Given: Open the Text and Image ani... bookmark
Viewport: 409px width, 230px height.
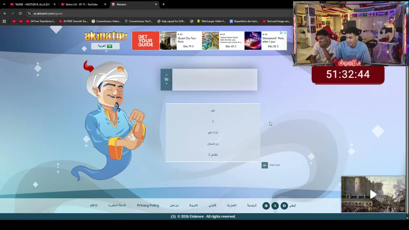Looking at the screenshot, I should pos(276,21).
